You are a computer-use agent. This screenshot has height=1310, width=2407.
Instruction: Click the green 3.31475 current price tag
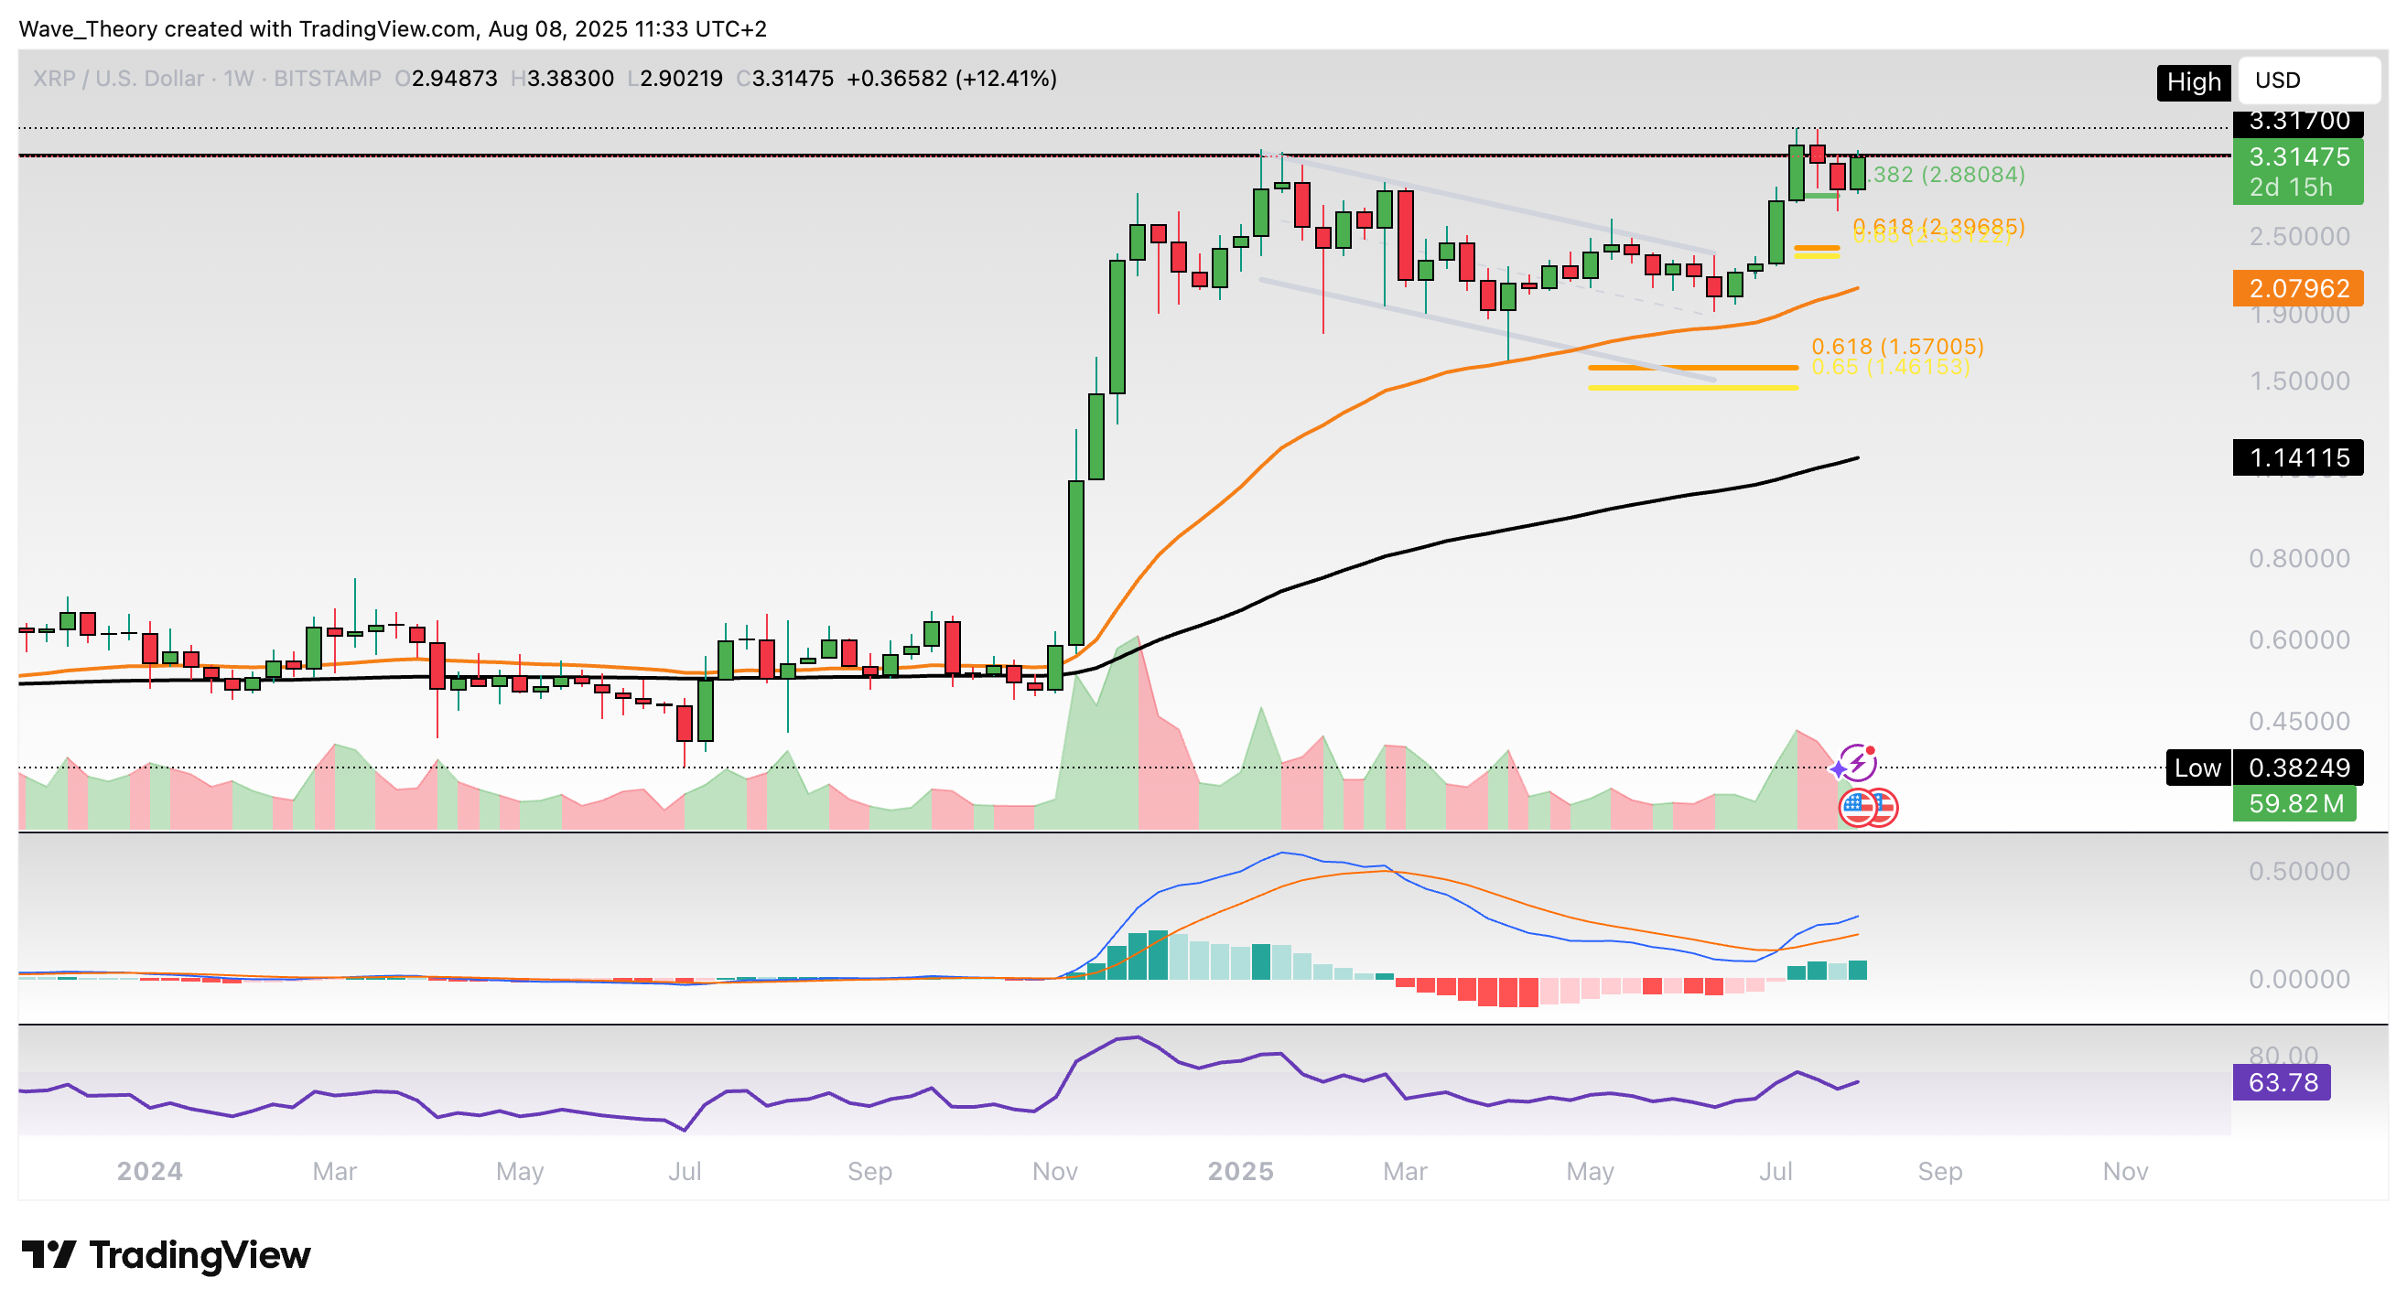point(2297,156)
